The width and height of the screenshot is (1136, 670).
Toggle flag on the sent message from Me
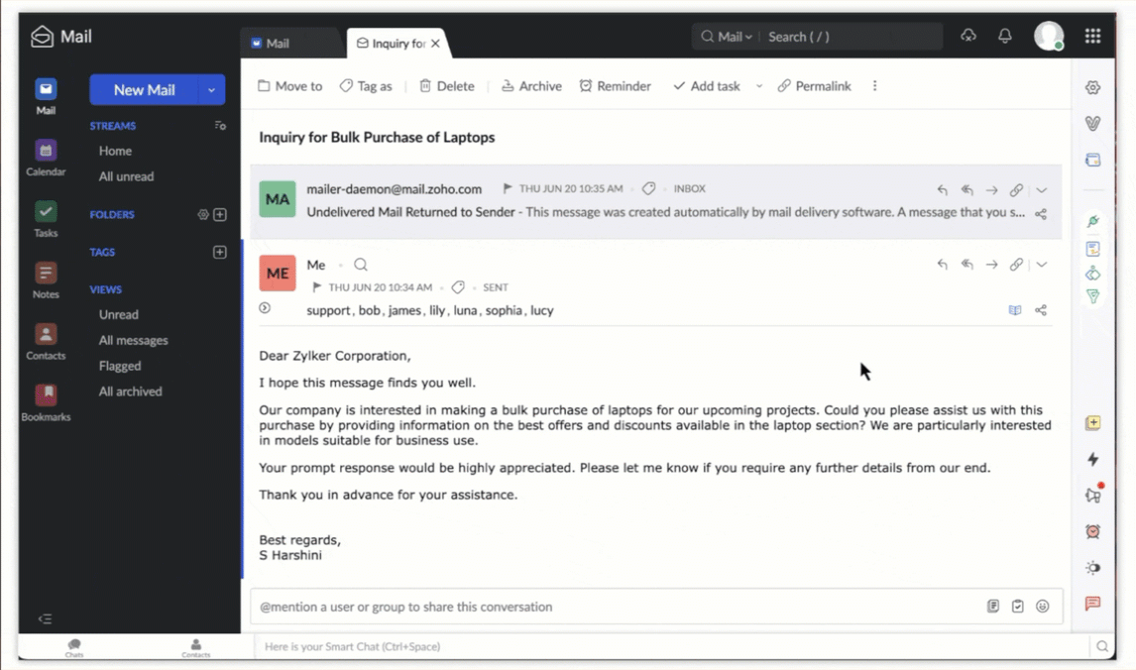pyautogui.click(x=317, y=287)
